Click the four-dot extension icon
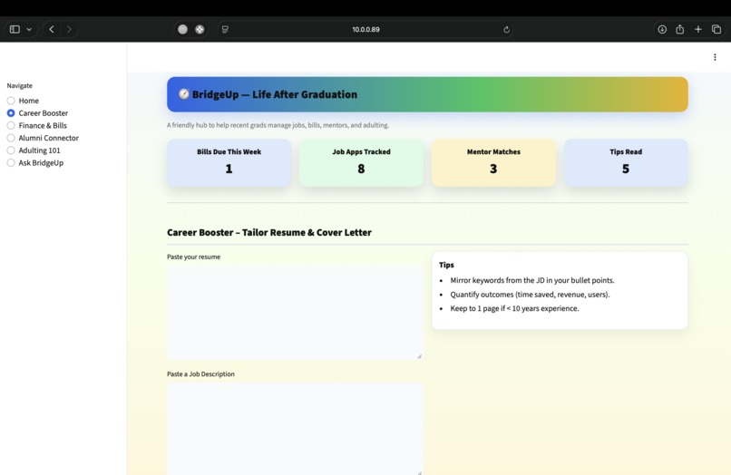The height and width of the screenshot is (475, 731). 200,29
